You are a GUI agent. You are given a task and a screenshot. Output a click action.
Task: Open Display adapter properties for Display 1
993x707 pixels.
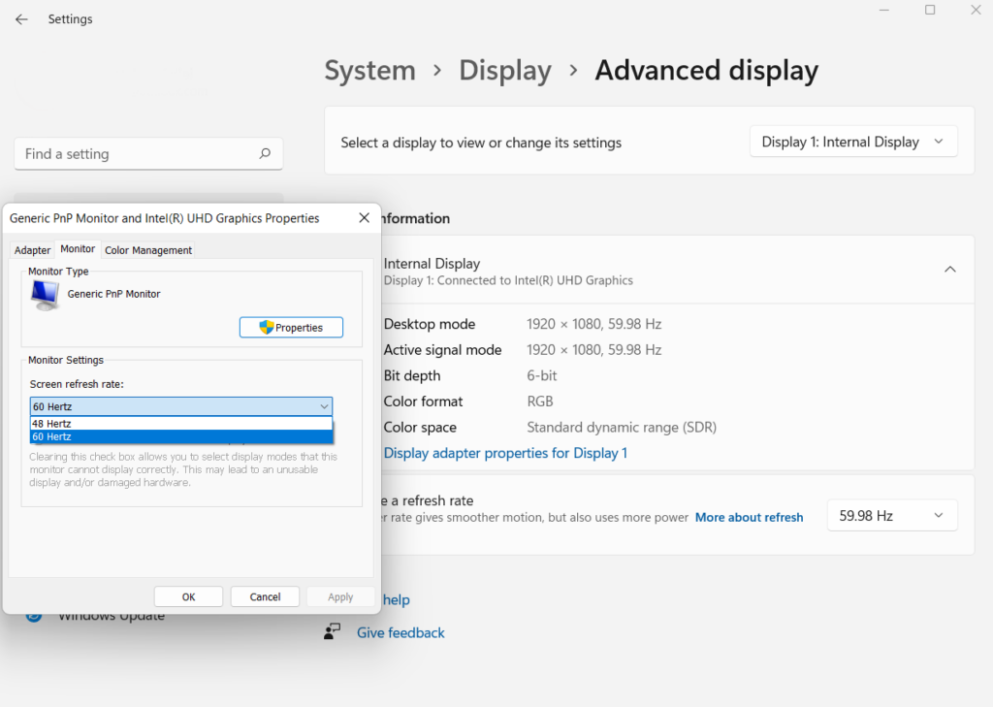click(505, 453)
